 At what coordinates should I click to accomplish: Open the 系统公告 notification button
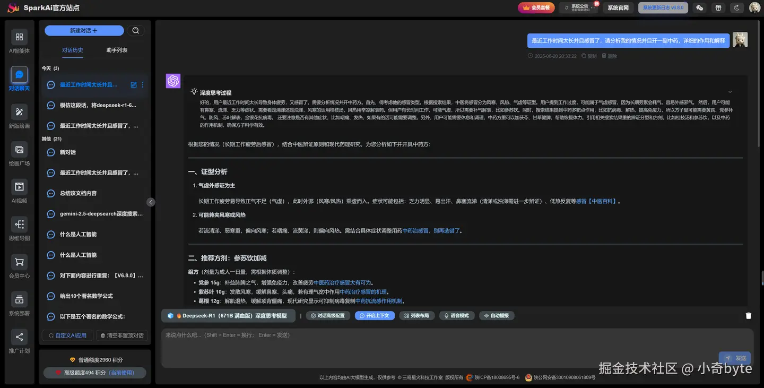pyautogui.click(x=579, y=8)
